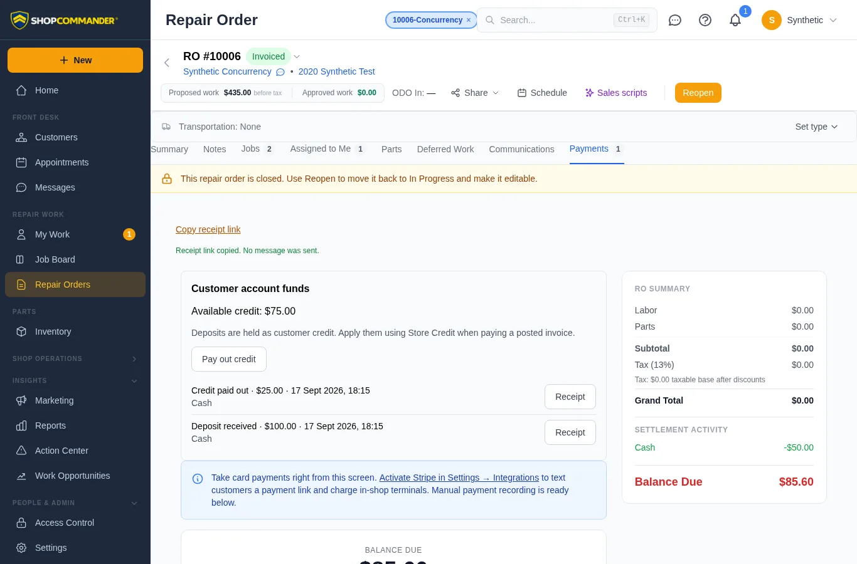Open the Communications tab
Viewport: 857px width, 564px height.
[x=521, y=149]
